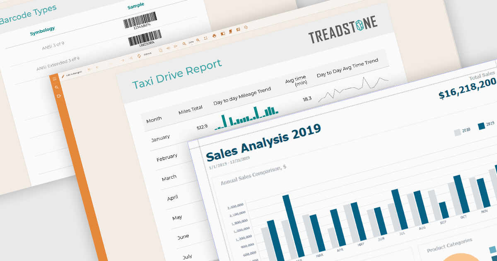The height and width of the screenshot is (261, 497).
Task: Select the ANSI 3 of 9 row
Action: [x=53, y=46]
